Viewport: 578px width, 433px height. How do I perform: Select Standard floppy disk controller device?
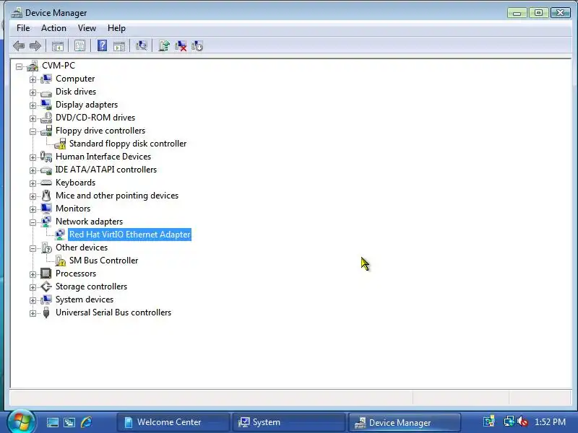(x=128, y=144)
